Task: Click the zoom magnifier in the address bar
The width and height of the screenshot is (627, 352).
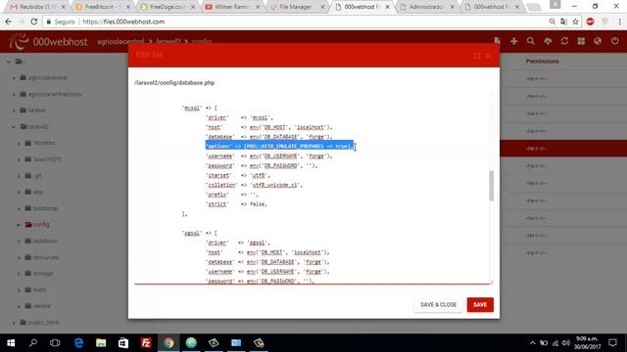Action: click(553, 22)
